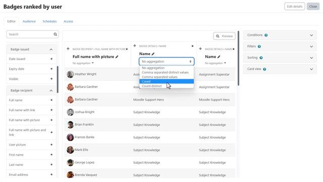
Task: Click the report table vertical scrollbar
Action: point(239,58)
